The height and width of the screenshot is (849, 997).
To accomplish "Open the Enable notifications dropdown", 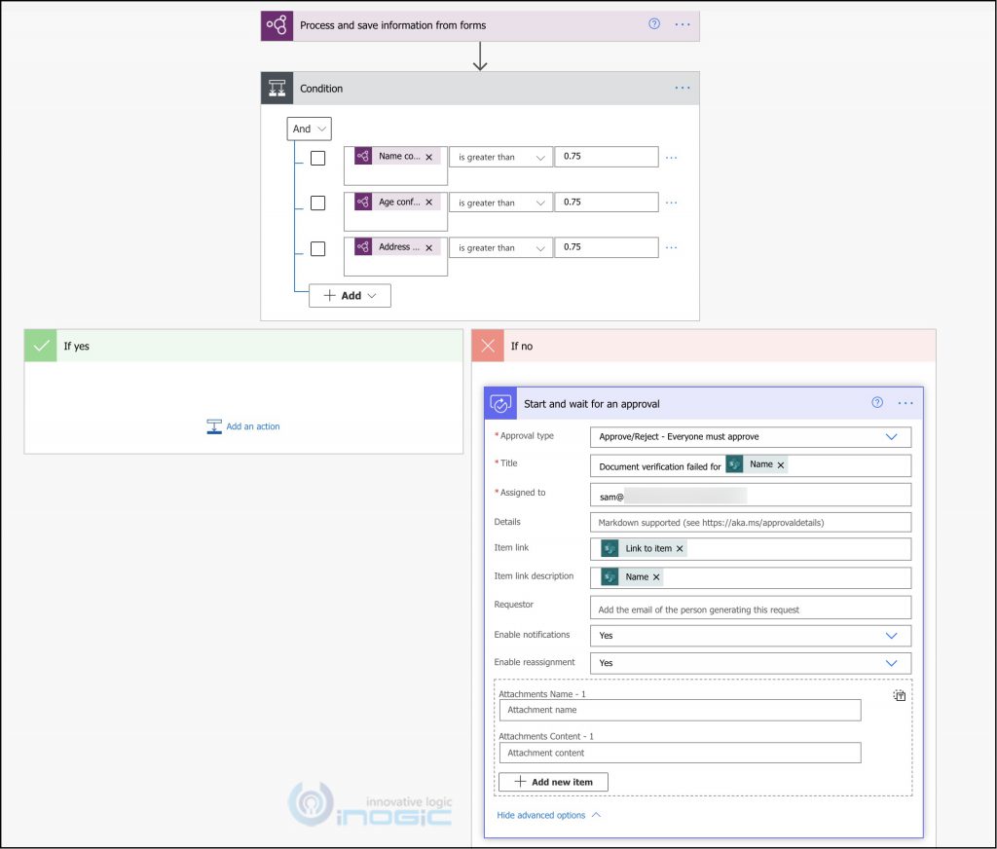I will 891,635.
